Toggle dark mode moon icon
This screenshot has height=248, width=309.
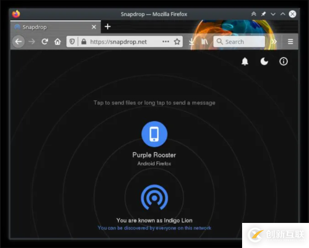tap(264, 62)
